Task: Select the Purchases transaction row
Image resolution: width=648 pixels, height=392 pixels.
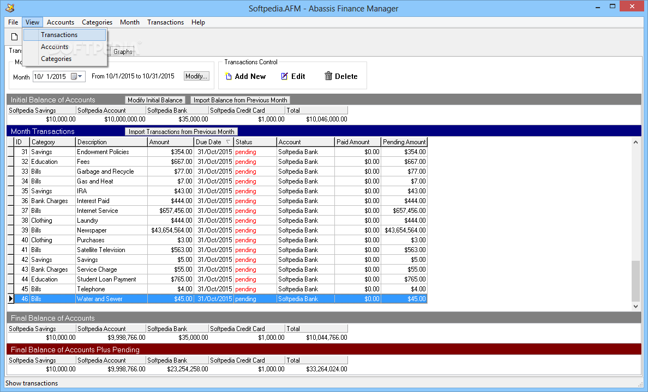Action: point(221,240)
